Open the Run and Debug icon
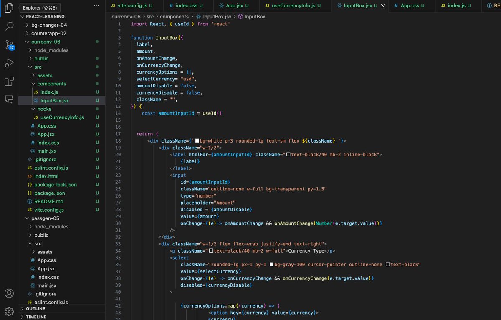501x320 pixels. click(x=9, y=63)
